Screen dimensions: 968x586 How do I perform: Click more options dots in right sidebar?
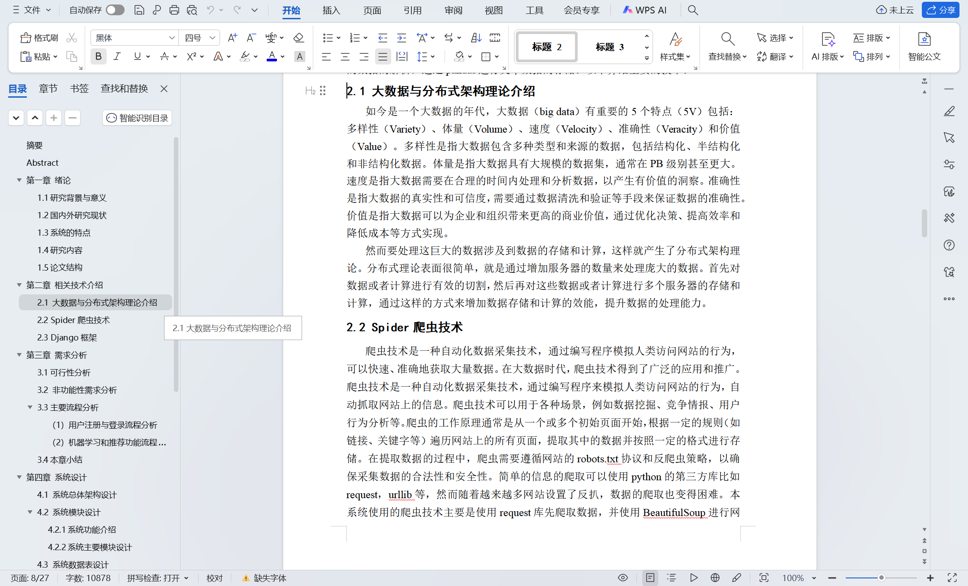(949, 299)
